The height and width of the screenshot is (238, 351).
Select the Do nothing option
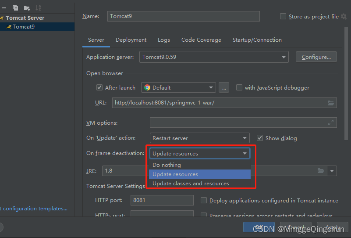coord(200,165)
